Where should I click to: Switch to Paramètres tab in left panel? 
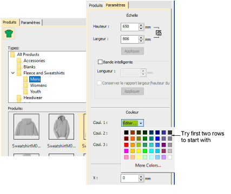[x=30, y=23]
